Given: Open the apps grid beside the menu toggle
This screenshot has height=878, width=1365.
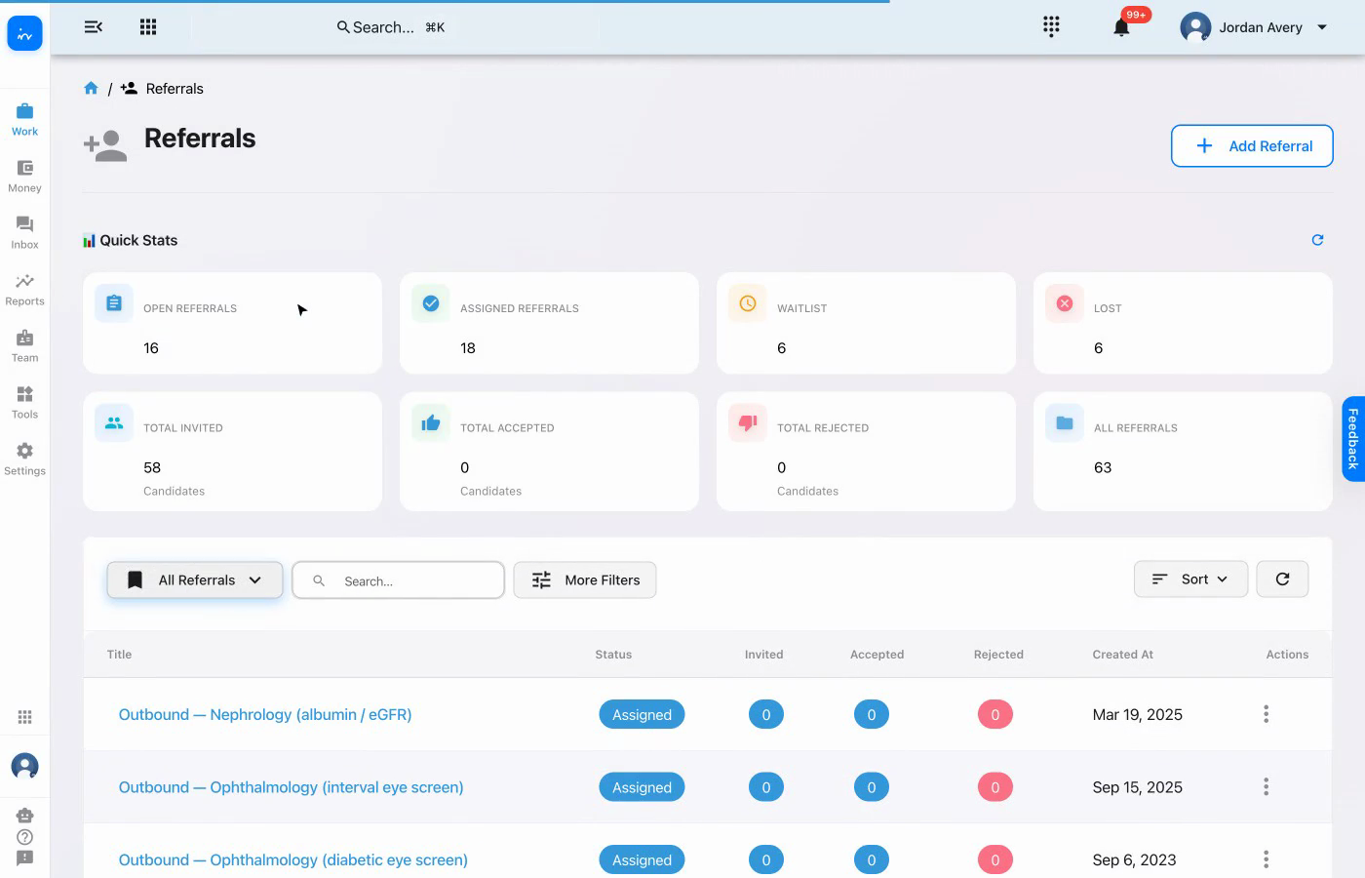Looking at the screenshot, I should 148,27.
